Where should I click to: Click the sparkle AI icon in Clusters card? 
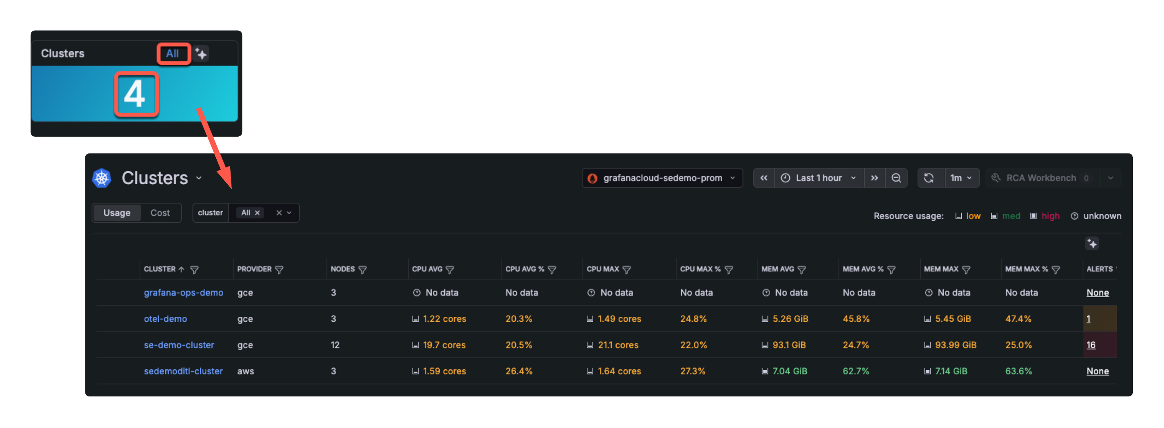click(201, 54)
